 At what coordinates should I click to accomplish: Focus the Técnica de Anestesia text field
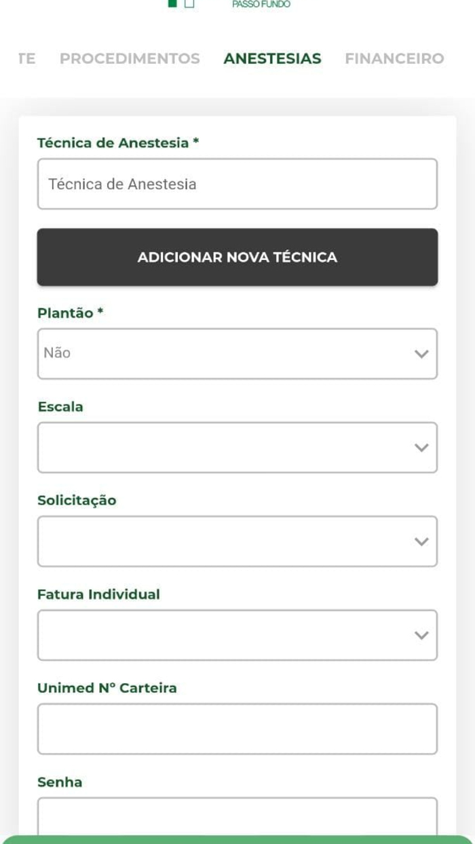(237, 184)
